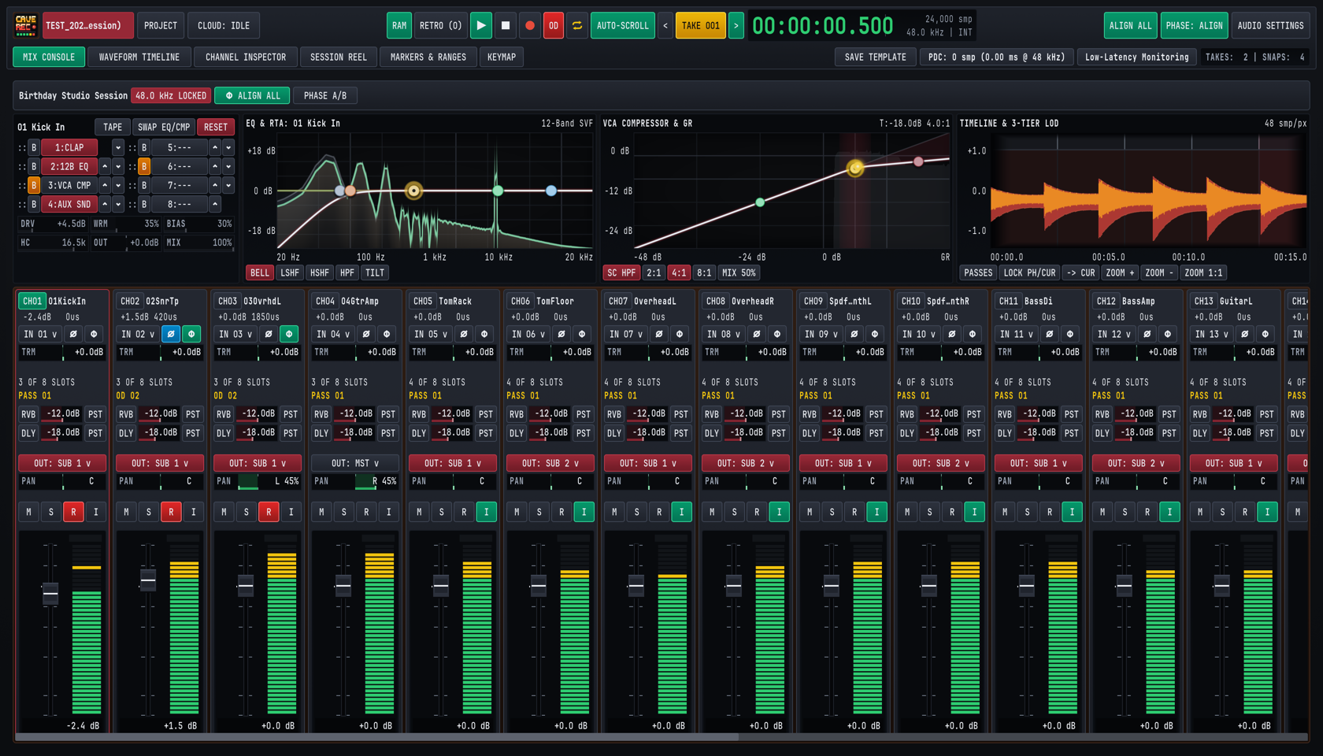The height and width of the screenshot is (756, 1323).
Task: Switch to the Waveform Timeline tab
Action: [139, 57]
